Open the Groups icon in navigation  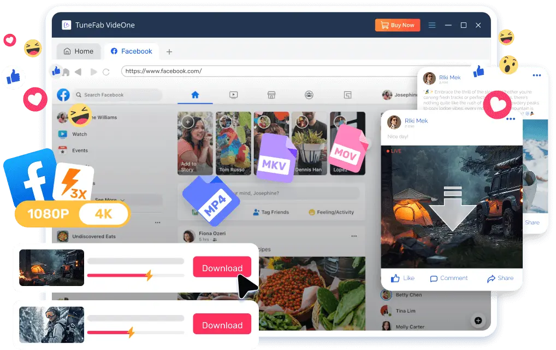tap(309, 95)
